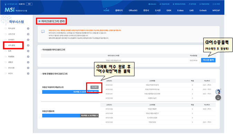Open the 학생활동 sidebar folder
Image resolution: width=233 pixels, height=134 pixels.
point(11,56)
